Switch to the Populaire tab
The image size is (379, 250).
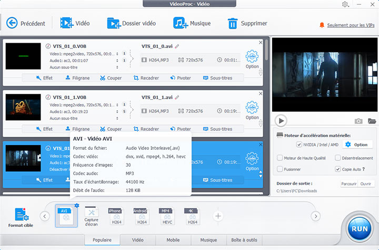point(102,240)
